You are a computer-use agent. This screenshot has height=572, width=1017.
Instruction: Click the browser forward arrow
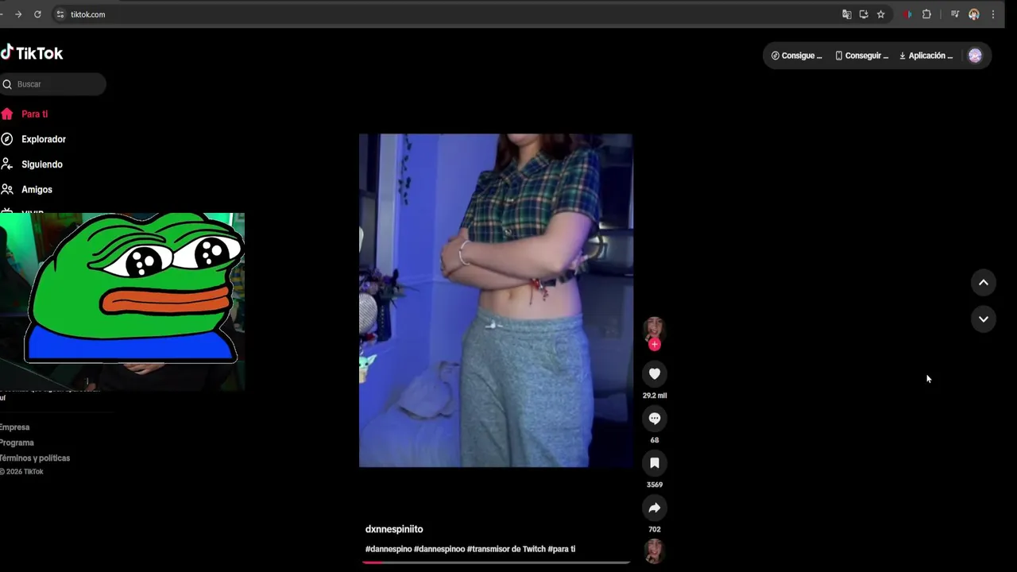coord(18,14)
